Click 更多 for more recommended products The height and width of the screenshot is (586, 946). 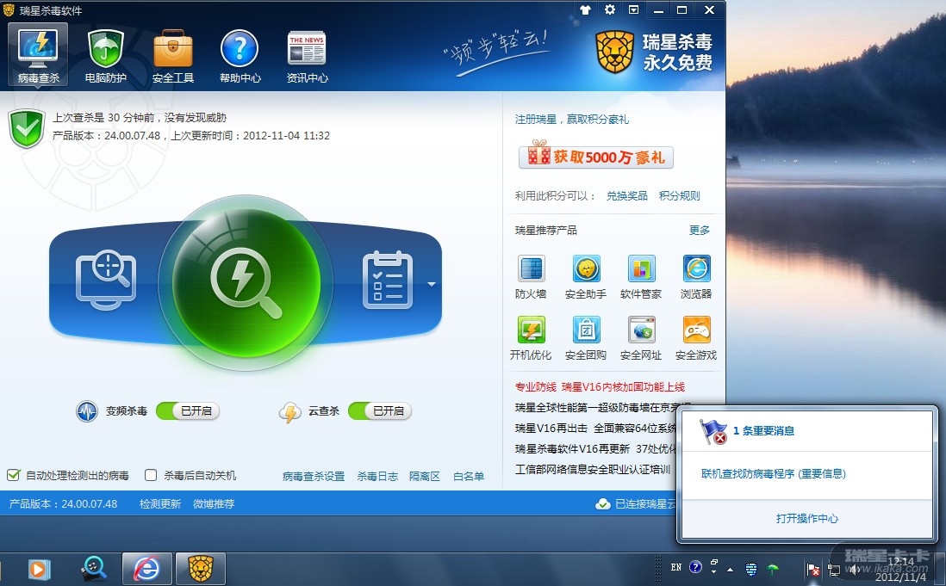tap(700, 230)
